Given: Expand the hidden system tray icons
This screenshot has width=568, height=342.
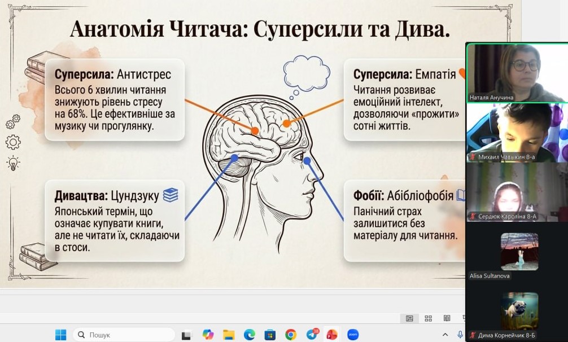Looking at the screenshot, I should click(x=445, y=334).
